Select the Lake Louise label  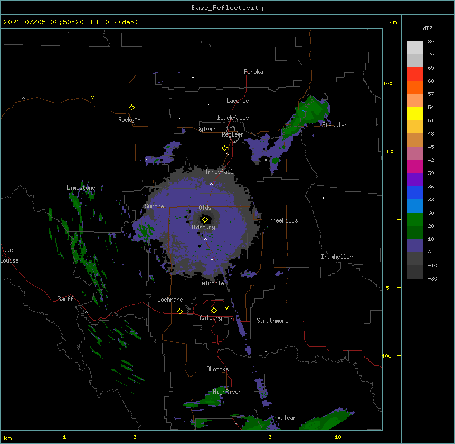point(10,255)
